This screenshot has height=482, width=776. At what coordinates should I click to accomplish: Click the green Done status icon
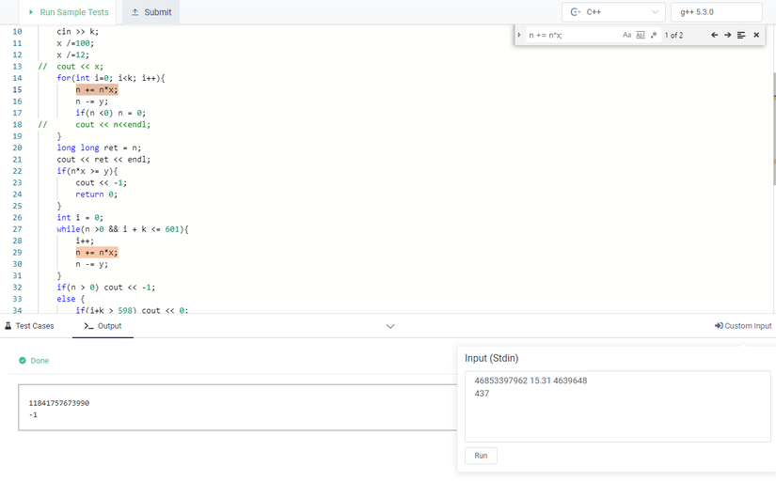[x=24, y=361]
